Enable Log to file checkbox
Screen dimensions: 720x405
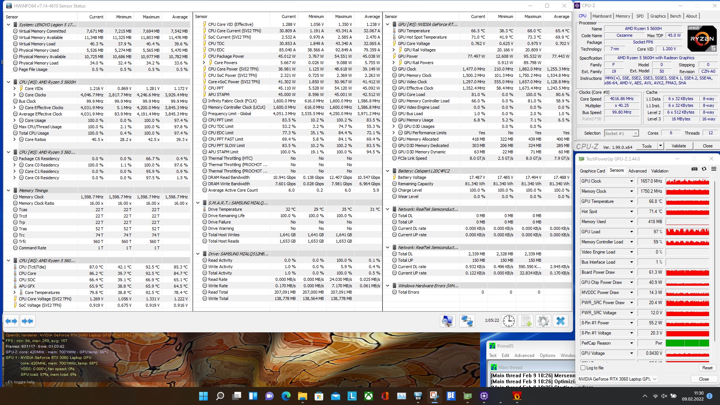click(583, 368)
